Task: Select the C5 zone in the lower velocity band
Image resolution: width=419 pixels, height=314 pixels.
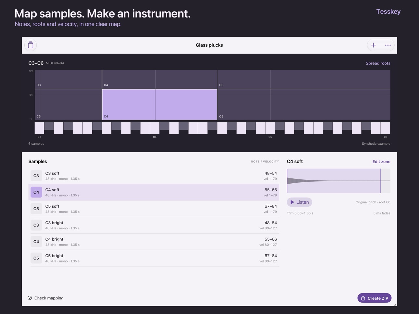Action: tap(304, 104)
